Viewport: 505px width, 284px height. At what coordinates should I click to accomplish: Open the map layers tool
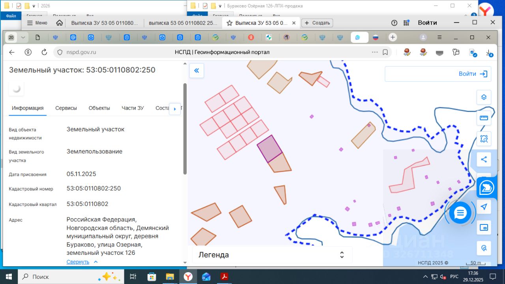tap(484, 97)
